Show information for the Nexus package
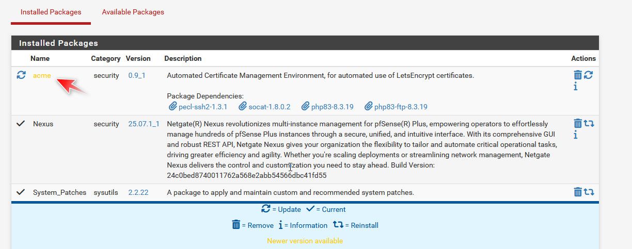This screenshot has height=249, width=632. click(x=575, y=135)
